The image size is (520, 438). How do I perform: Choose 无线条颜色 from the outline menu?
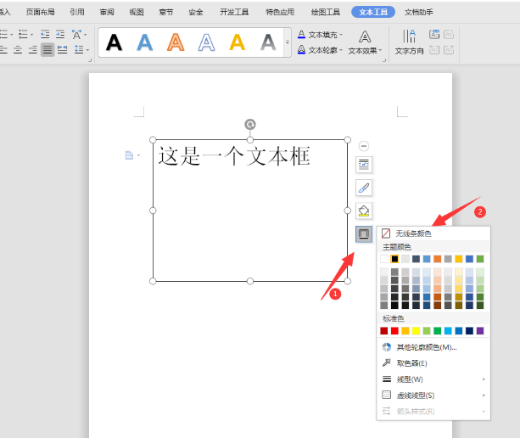(433, 233)
